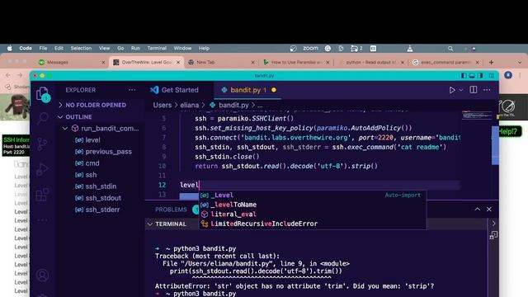Open the Apple menu
The width and height of the screenshot is (528, 297).
pyautogui.click(x=9, y=49)
